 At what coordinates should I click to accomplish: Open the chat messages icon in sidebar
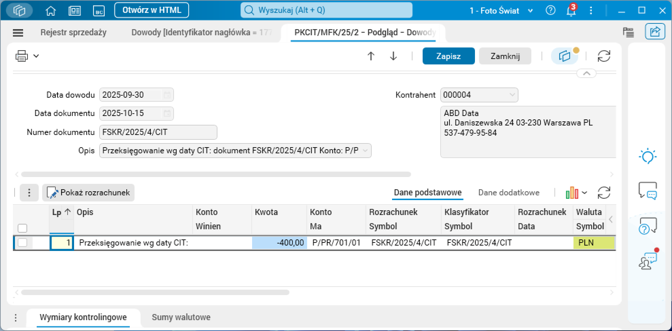[x=648, y=190]
